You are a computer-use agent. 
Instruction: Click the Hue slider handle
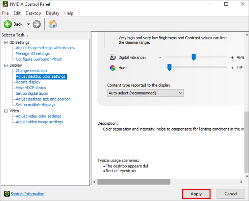pos(170,68)
